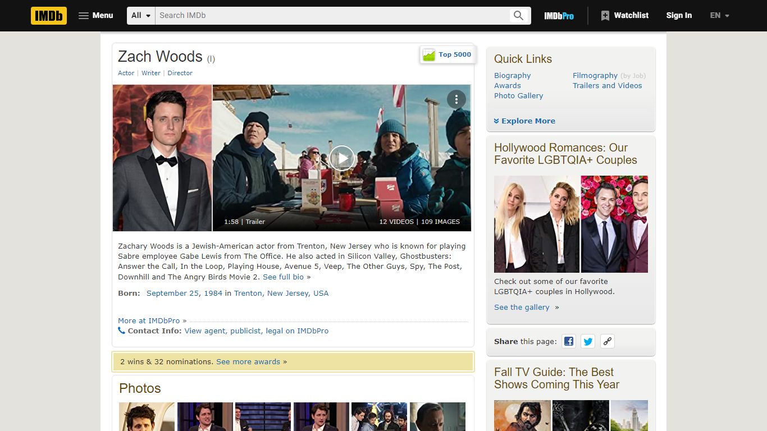This screenshot has width=767, height=431.
Task: Follow the Director link
Action: pos(180,73)
